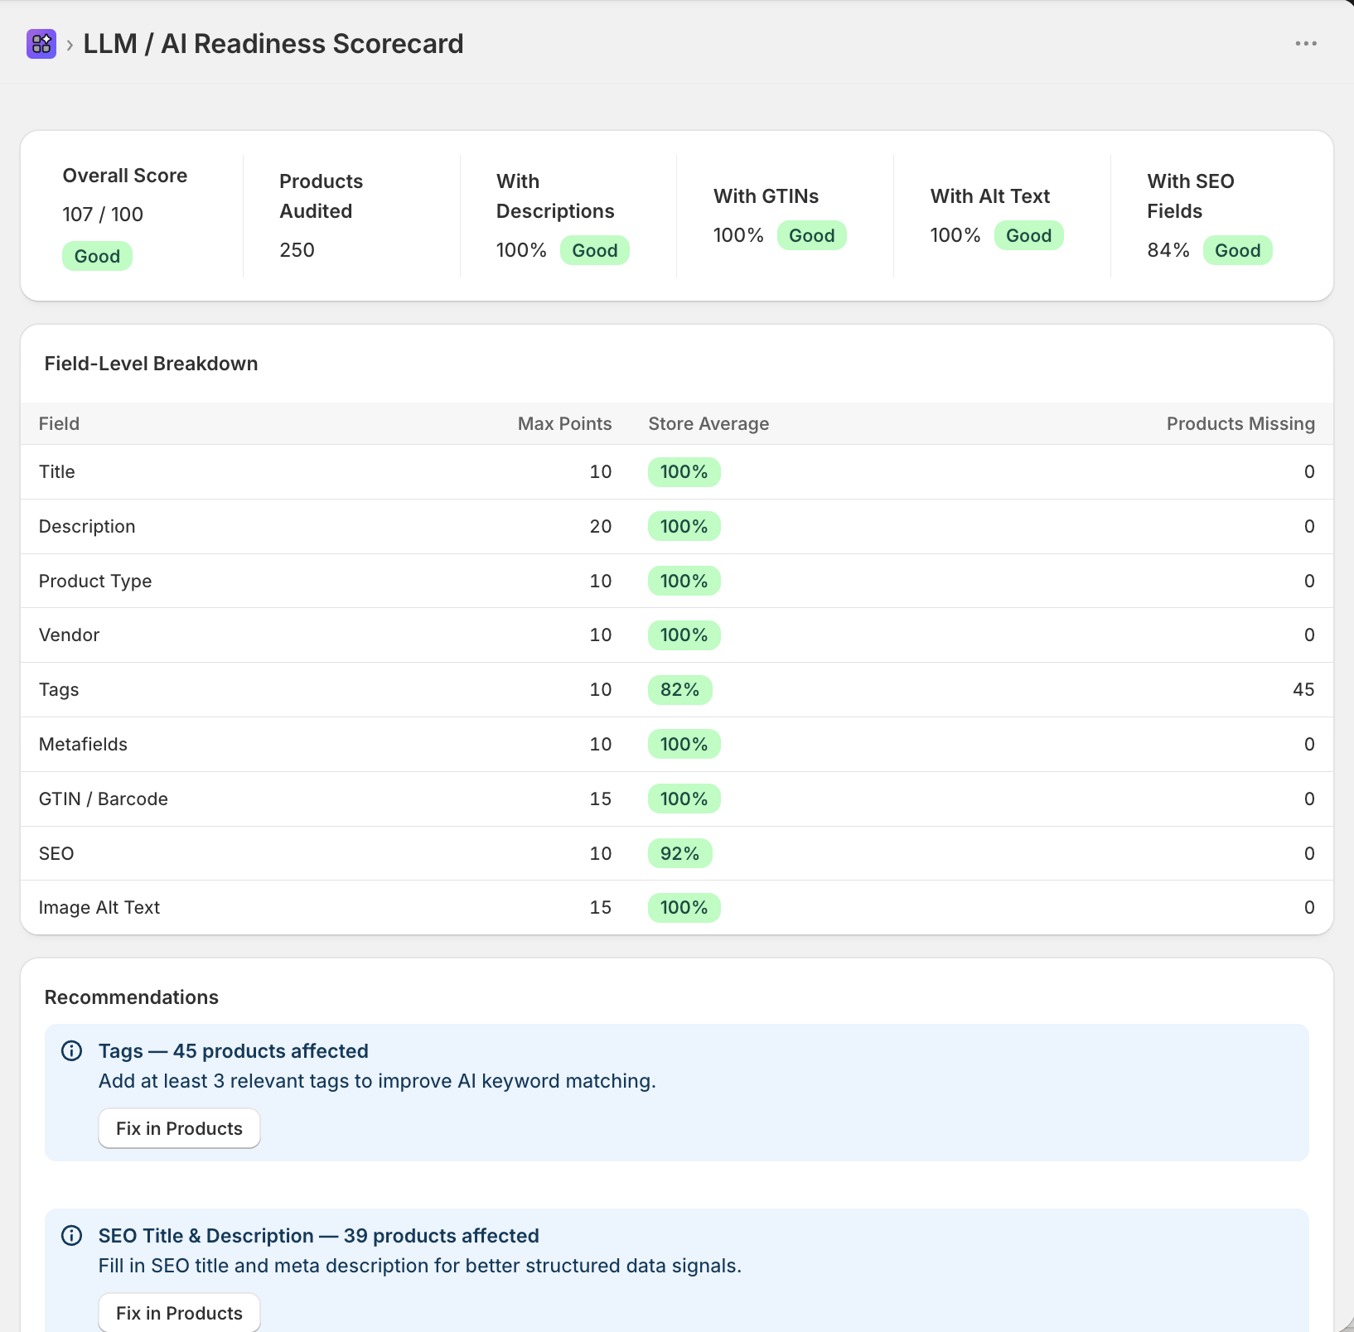Viewport: 1354px width, 1332px height.
Task: Open the three-dot more actions menu
Action: (x=1306, y=44)
